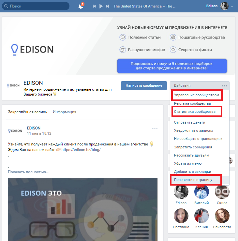This screenshot has height=241, width=238.
Task: Switch to the Информация tab
Action: tap(65, 112)
